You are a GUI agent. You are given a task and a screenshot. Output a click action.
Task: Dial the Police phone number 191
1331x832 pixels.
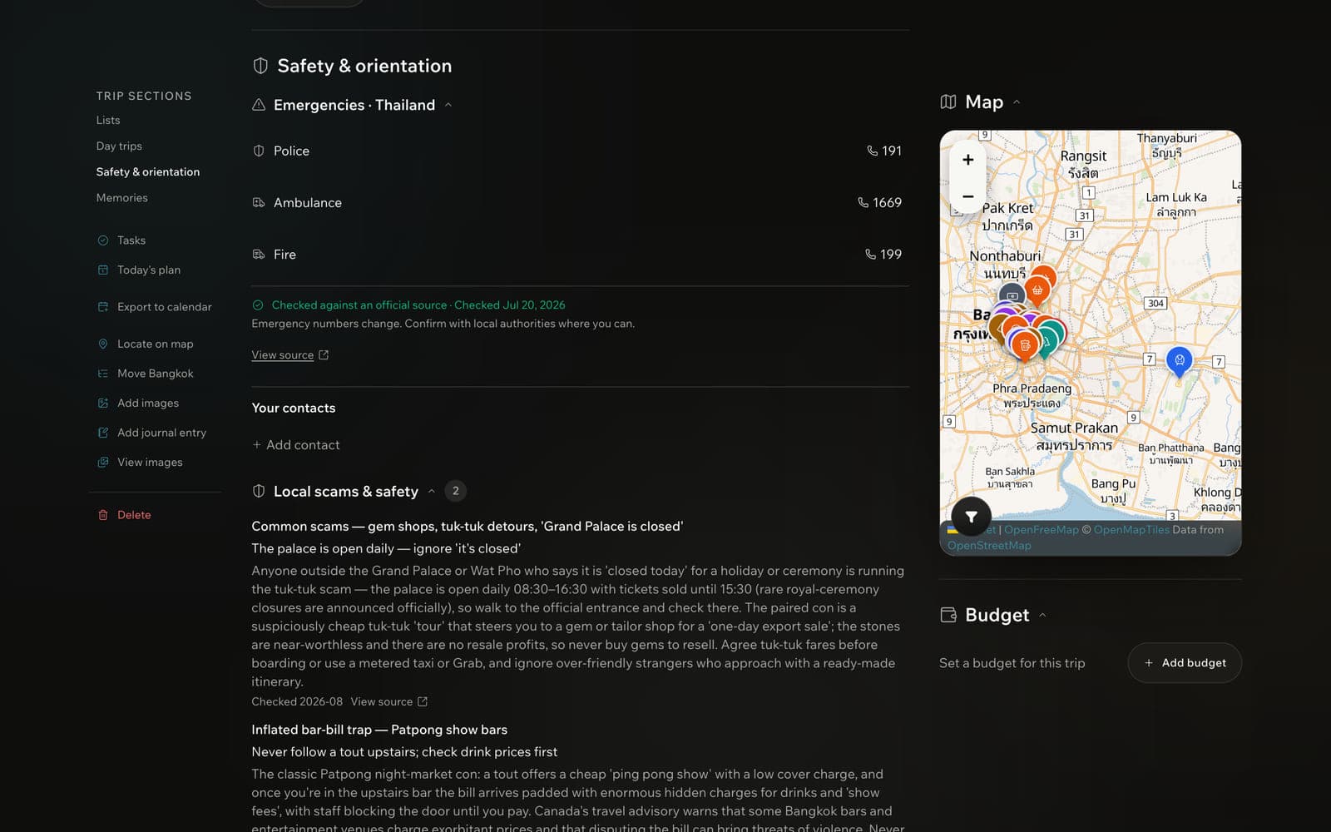[884, 151]
